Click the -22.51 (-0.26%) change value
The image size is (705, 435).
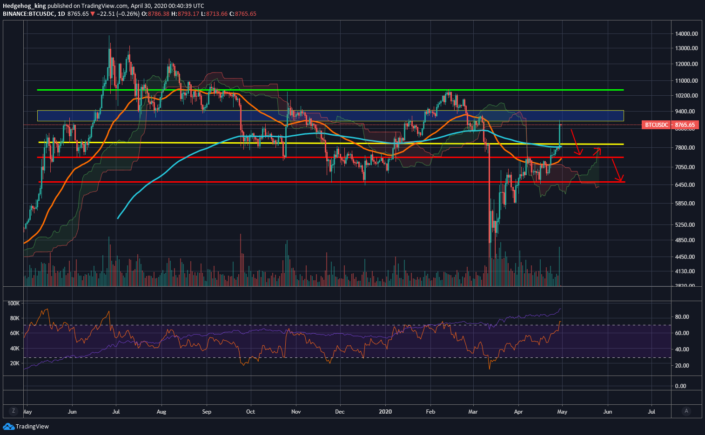click(x=118, y=14)
